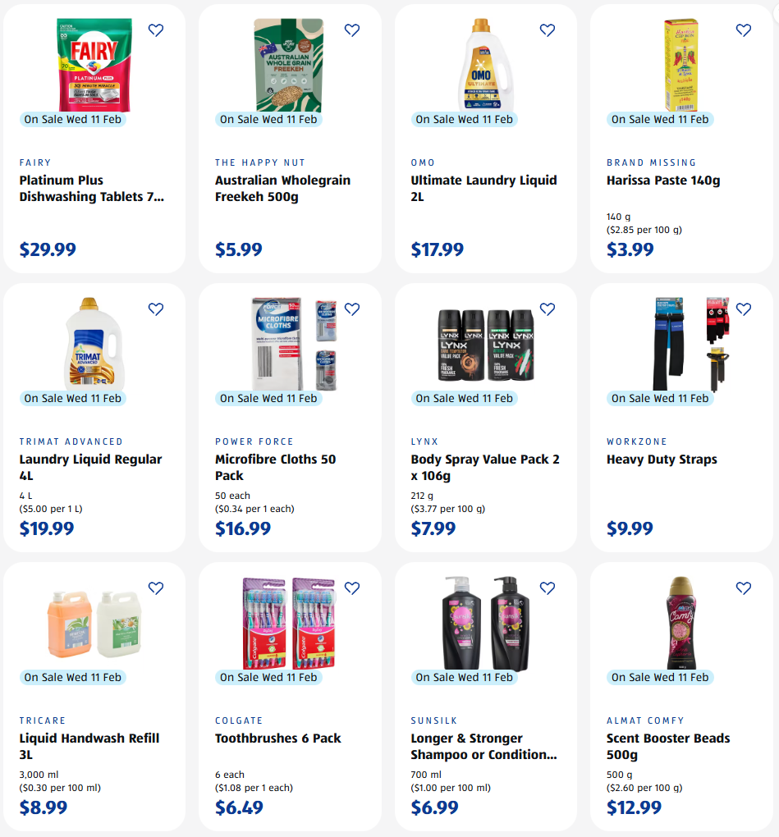
Task: Favorite the Fairy Platinum Plus dishwashing tablets
Action: click(156, 30)
